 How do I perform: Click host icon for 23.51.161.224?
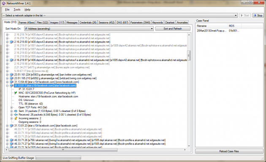(x=11, y=74)
